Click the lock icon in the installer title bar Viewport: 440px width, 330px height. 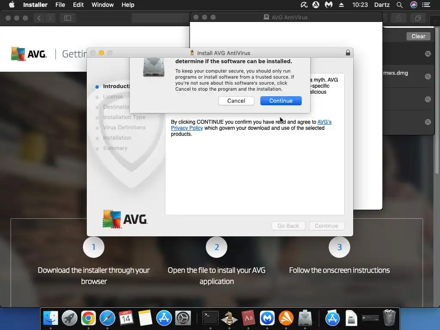[x=348, y=53]
